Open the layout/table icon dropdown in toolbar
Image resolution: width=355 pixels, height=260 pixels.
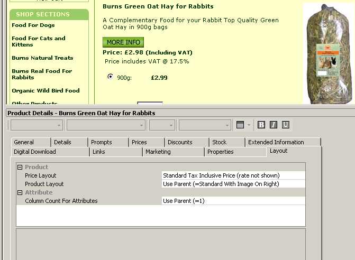tap(248, 125)
